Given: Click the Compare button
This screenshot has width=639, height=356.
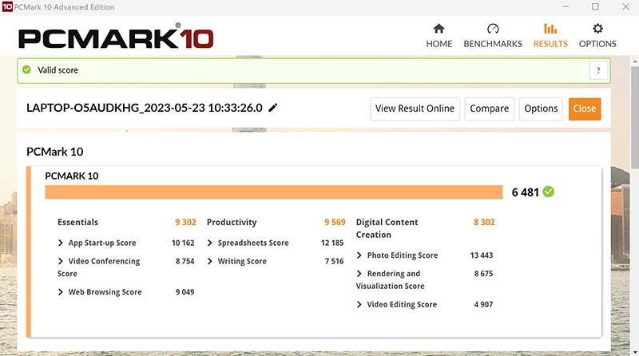Looking at the screenshot, I should point(489,109).
